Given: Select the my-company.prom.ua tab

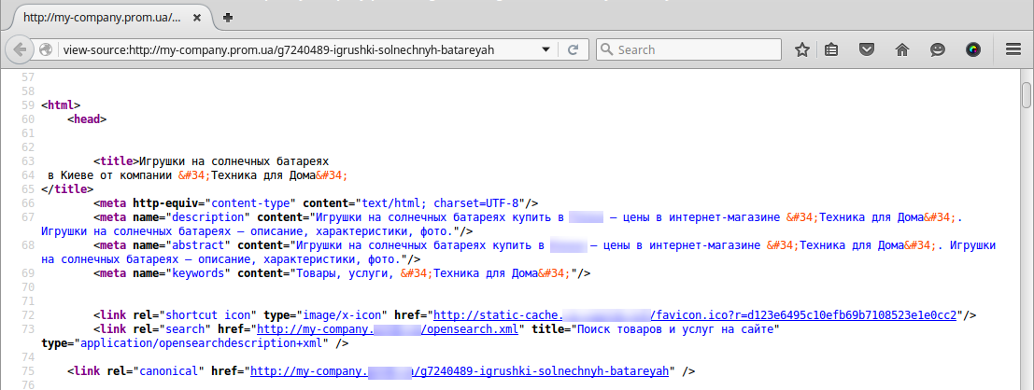Looking at the screenshot, I should point(103,17).
